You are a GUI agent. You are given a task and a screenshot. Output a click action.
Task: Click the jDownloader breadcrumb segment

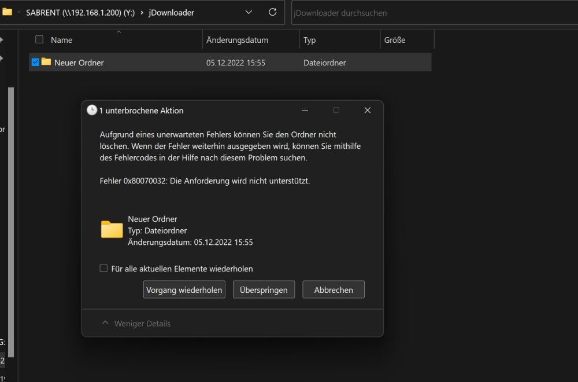click(172, 13)
